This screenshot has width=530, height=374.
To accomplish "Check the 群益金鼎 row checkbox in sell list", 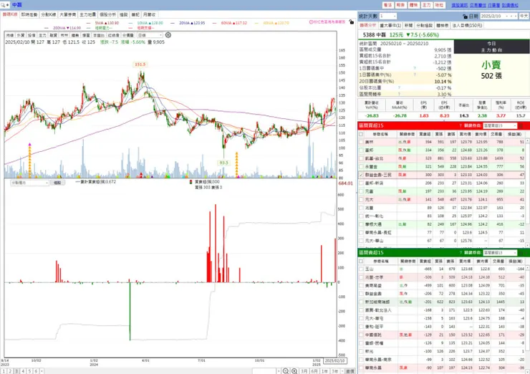I will click(361, 294).
